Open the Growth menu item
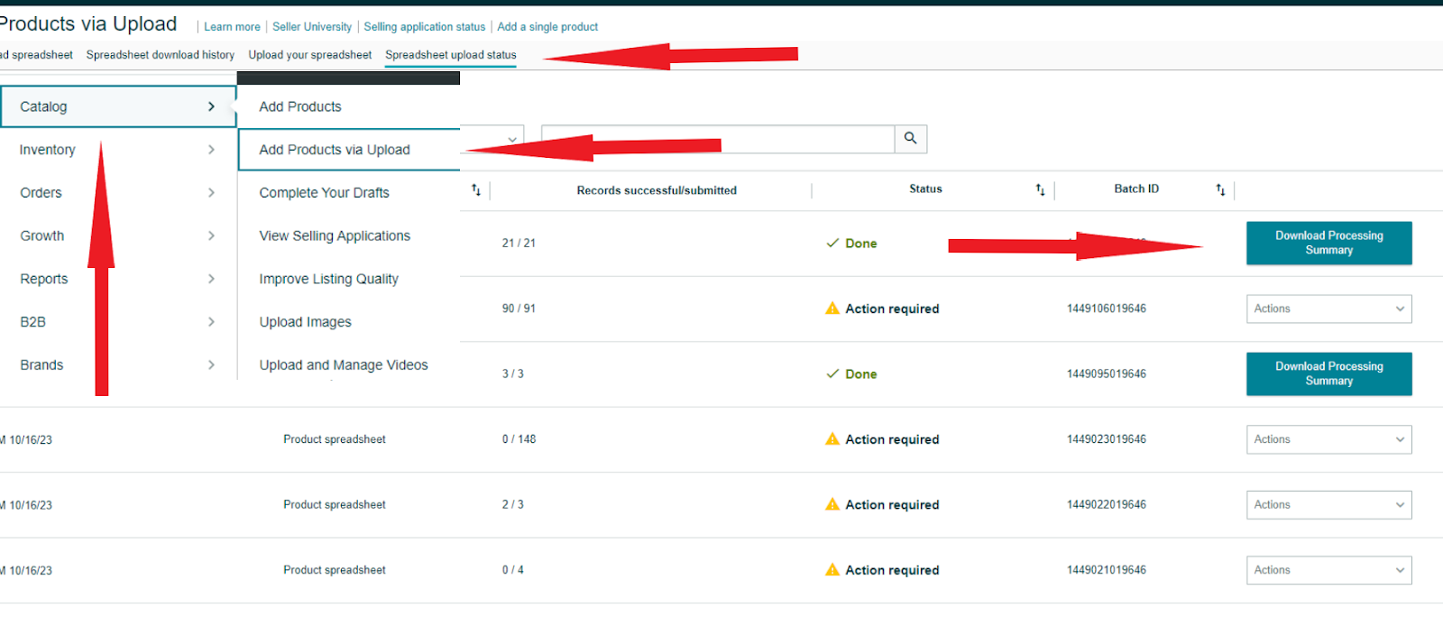The width and height of the screenshot is (1443, 617). (x=118, y=235)
